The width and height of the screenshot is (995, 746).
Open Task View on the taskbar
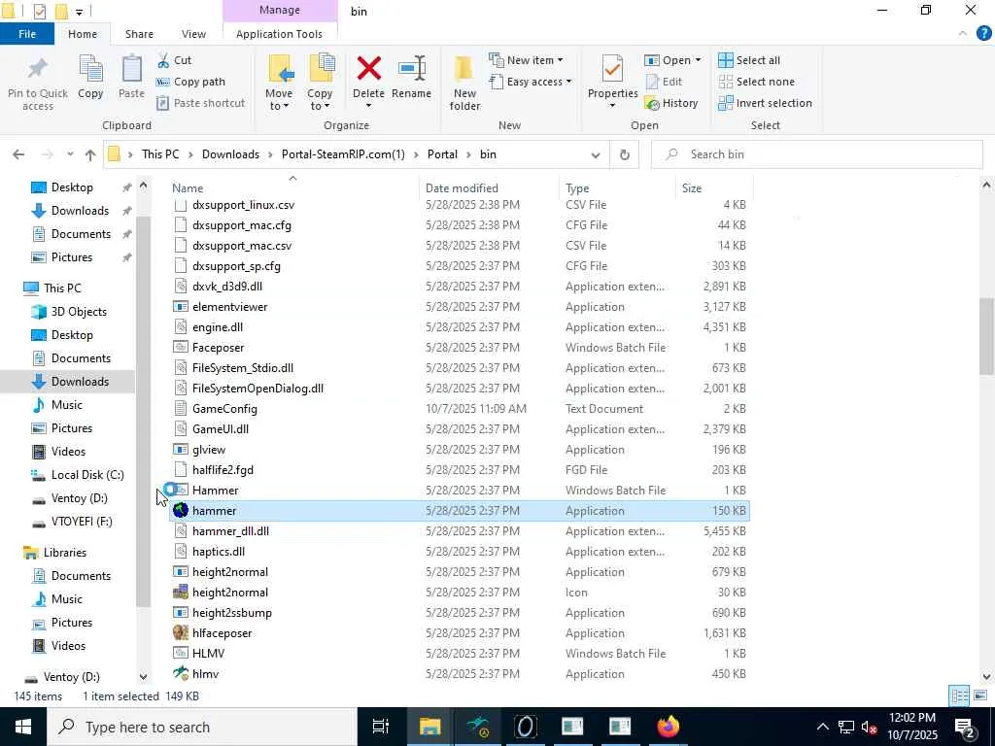381,727
